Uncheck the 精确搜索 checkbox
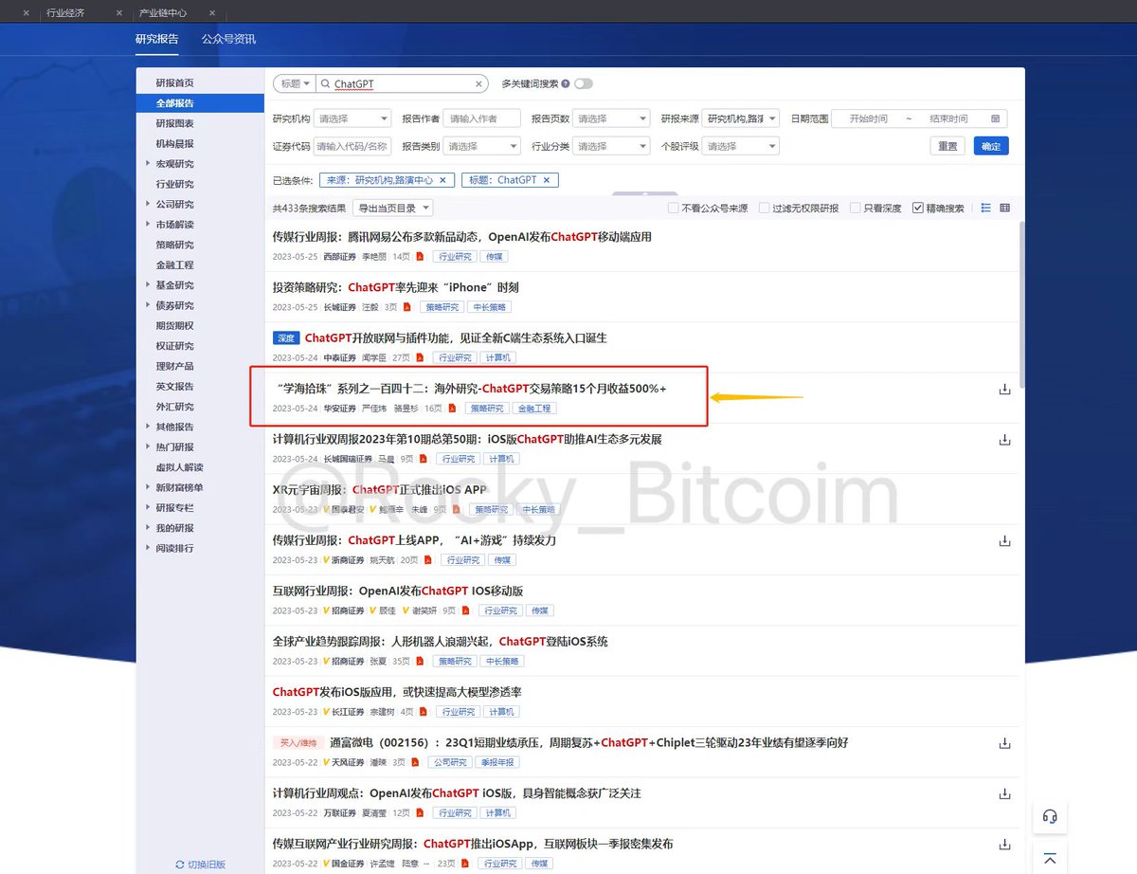Image resolution: width=1137 pixels, height=874 pixels. coord(917,208)
